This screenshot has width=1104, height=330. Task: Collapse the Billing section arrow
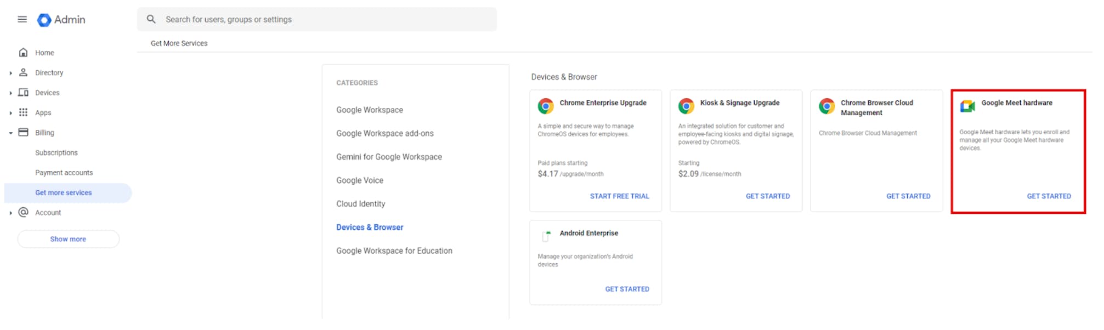10,133
